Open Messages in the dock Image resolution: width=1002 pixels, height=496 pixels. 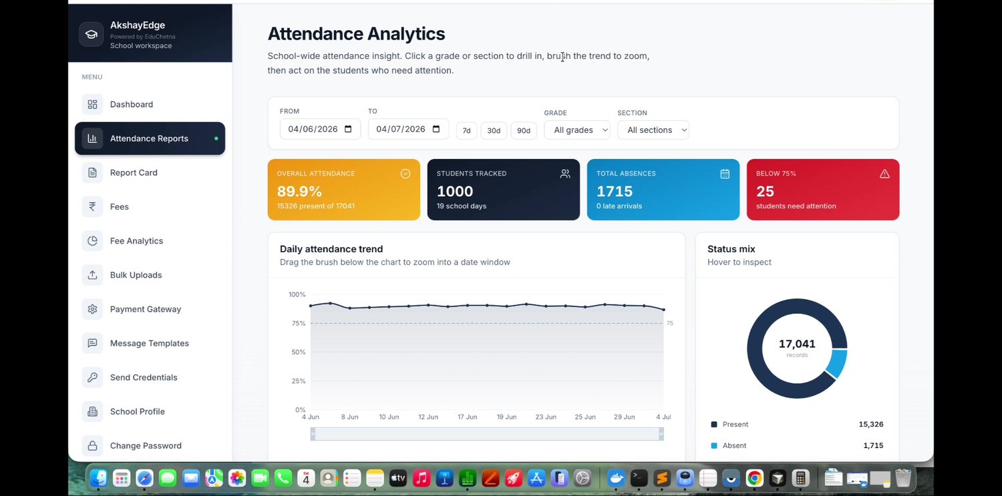coord(168,478)
